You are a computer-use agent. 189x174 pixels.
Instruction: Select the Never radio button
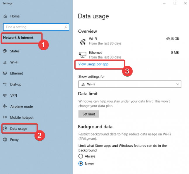click(x=81, y=163)
